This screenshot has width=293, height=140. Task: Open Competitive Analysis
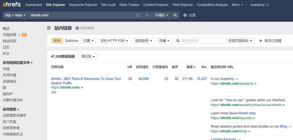212,5
